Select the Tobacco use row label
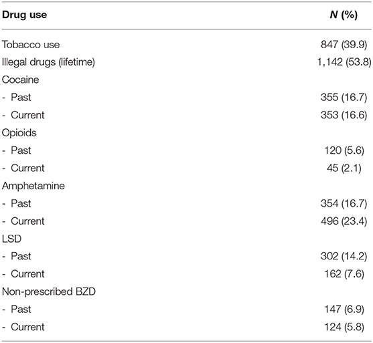 point(31,45)
